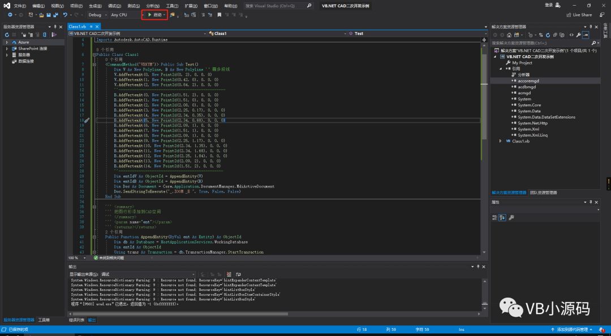
Task: Click the Open File folder icon
Action: [42, 15]
